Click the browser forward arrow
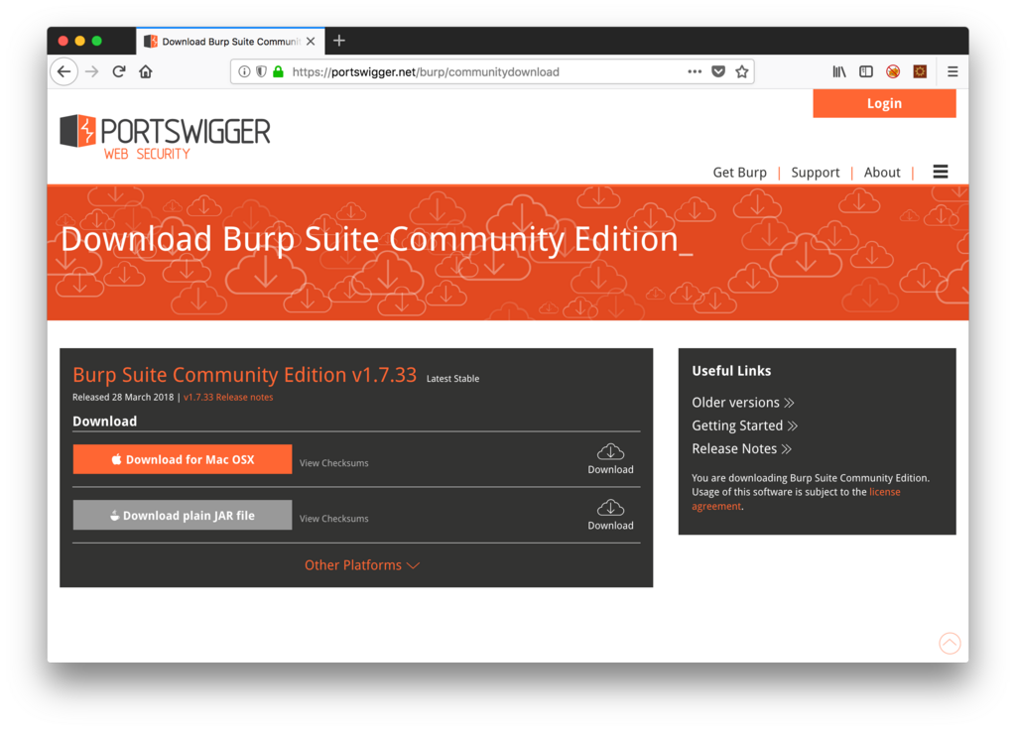1016x730 pixels. [92, 71]
